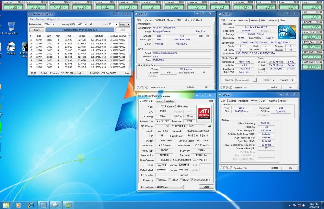The image size is (324, 209).
Task: Click the LinX Stop button
Action: (x=123, y=30)
